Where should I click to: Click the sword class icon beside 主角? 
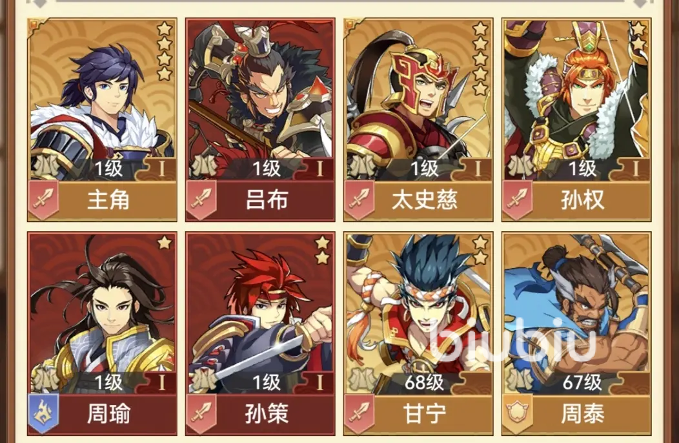pos(43,200)
